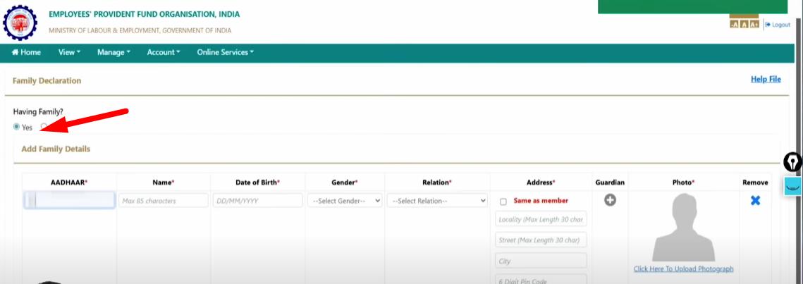The image size is (803, 284).
Task: Check the Same as member checkbox
Action: point(503,202)
